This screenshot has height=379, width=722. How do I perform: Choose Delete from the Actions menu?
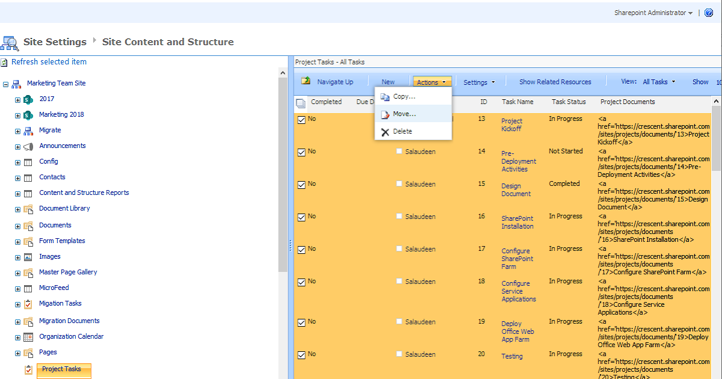coord(402,131)
